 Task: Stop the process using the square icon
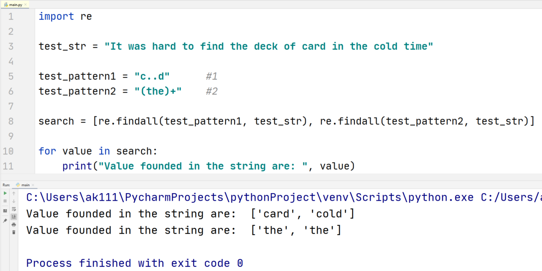coord(5,202)
